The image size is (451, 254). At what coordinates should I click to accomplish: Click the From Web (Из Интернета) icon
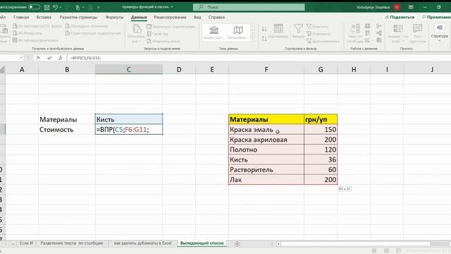pos(15,33)
